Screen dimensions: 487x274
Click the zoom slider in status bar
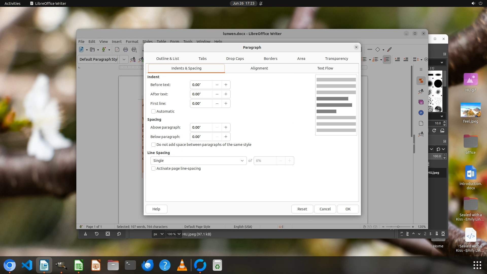tap(398, 227)
